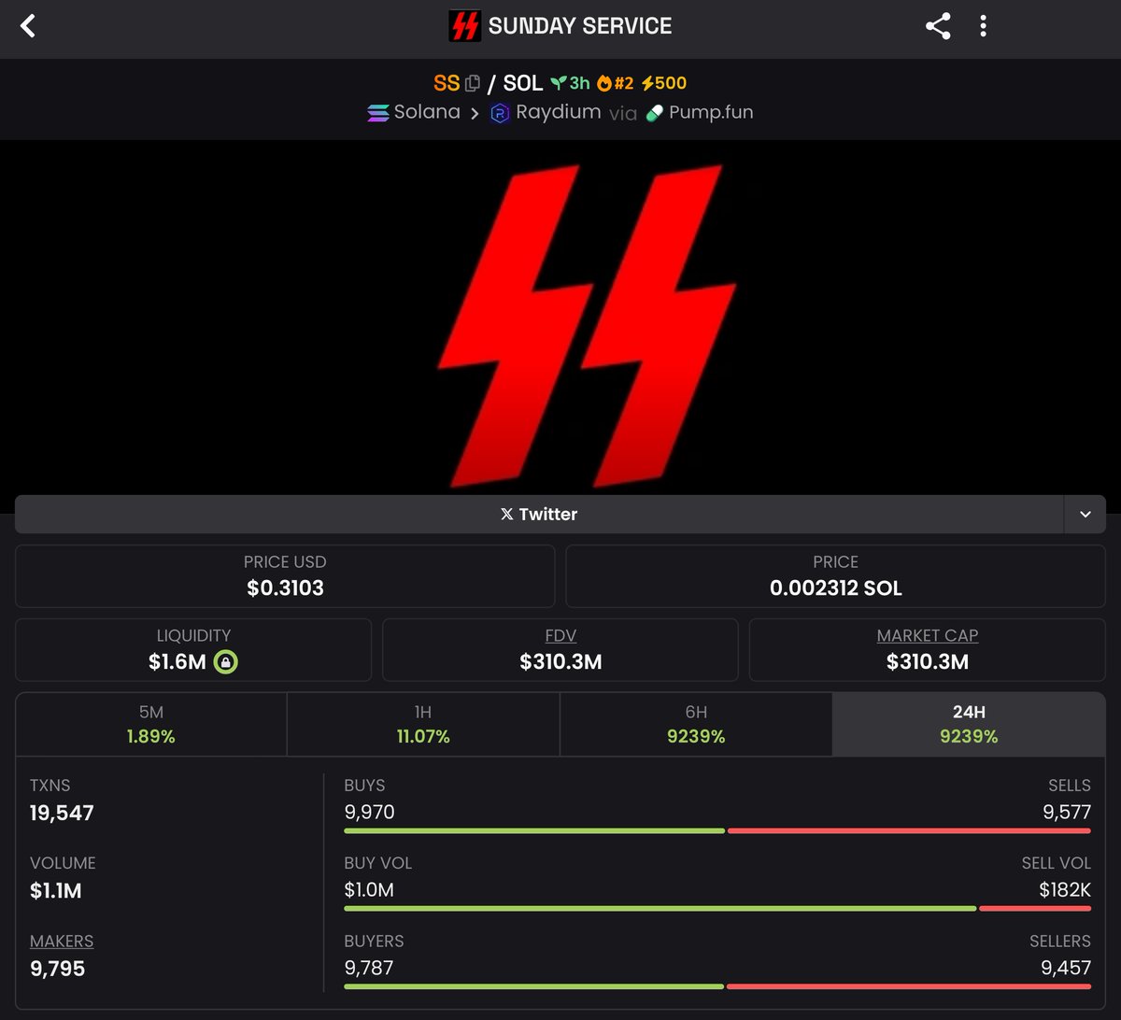1121x1020 pixels.
Task: Select the 6H timeframe tab
Action: [x=696, y=724]
